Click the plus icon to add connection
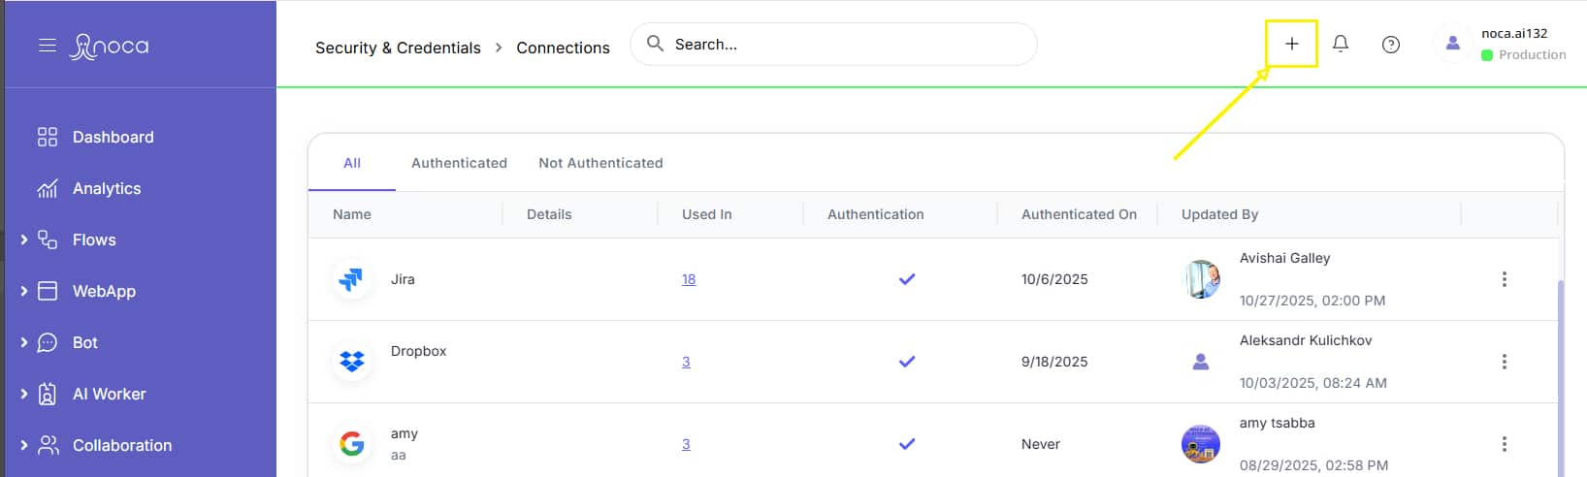The height and width of the screenshot is (477, 1587). (x=1291, y=44)
